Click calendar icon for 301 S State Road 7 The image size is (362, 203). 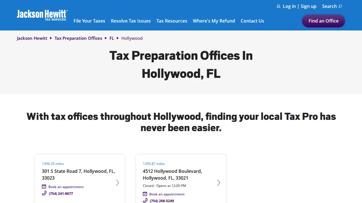coord(44,187)
